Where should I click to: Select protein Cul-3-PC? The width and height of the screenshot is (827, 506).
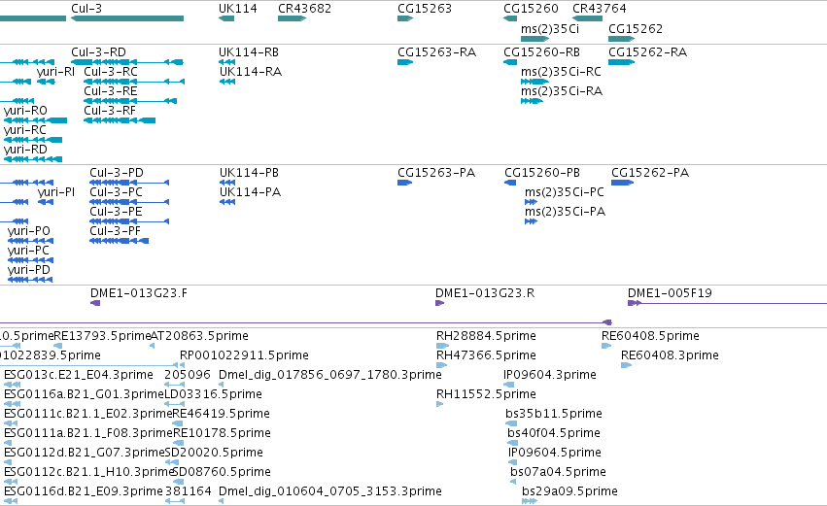tap(116, 192)
